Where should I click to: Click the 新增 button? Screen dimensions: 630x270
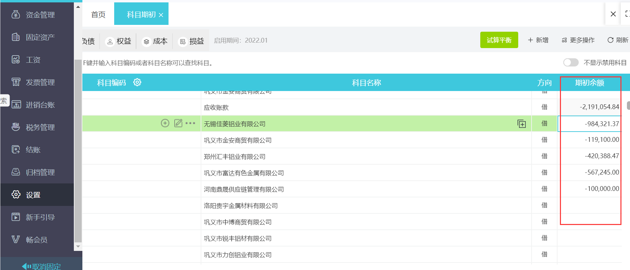click(x=538, y=40)
